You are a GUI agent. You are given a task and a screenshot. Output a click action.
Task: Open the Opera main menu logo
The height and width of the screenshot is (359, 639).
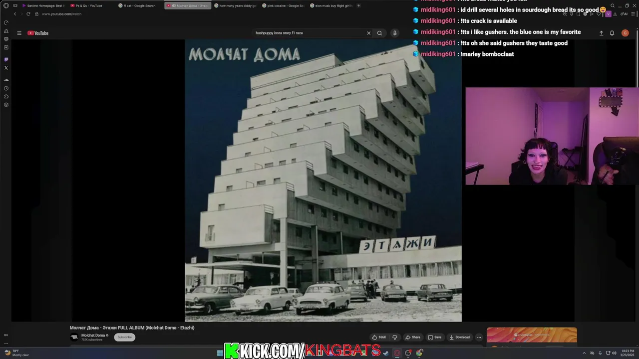pos(6,5)
